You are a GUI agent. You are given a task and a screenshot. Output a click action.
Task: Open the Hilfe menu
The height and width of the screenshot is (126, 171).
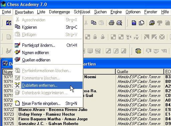pos(165,12)
